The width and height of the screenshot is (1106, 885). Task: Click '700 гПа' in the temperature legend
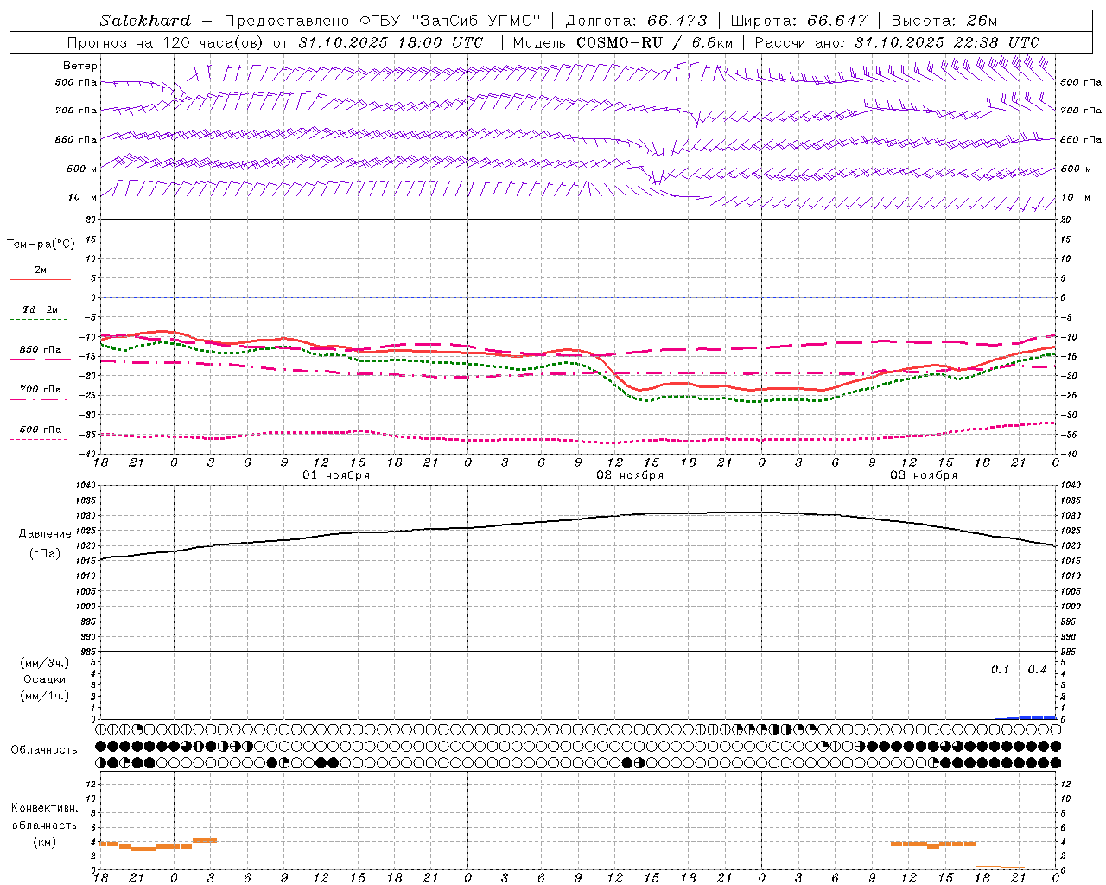(41, 390)
